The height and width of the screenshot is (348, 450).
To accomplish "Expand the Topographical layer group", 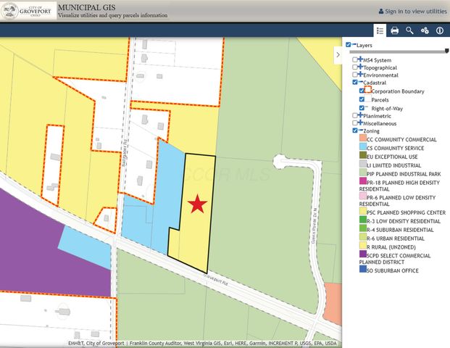I will point(360,67).
